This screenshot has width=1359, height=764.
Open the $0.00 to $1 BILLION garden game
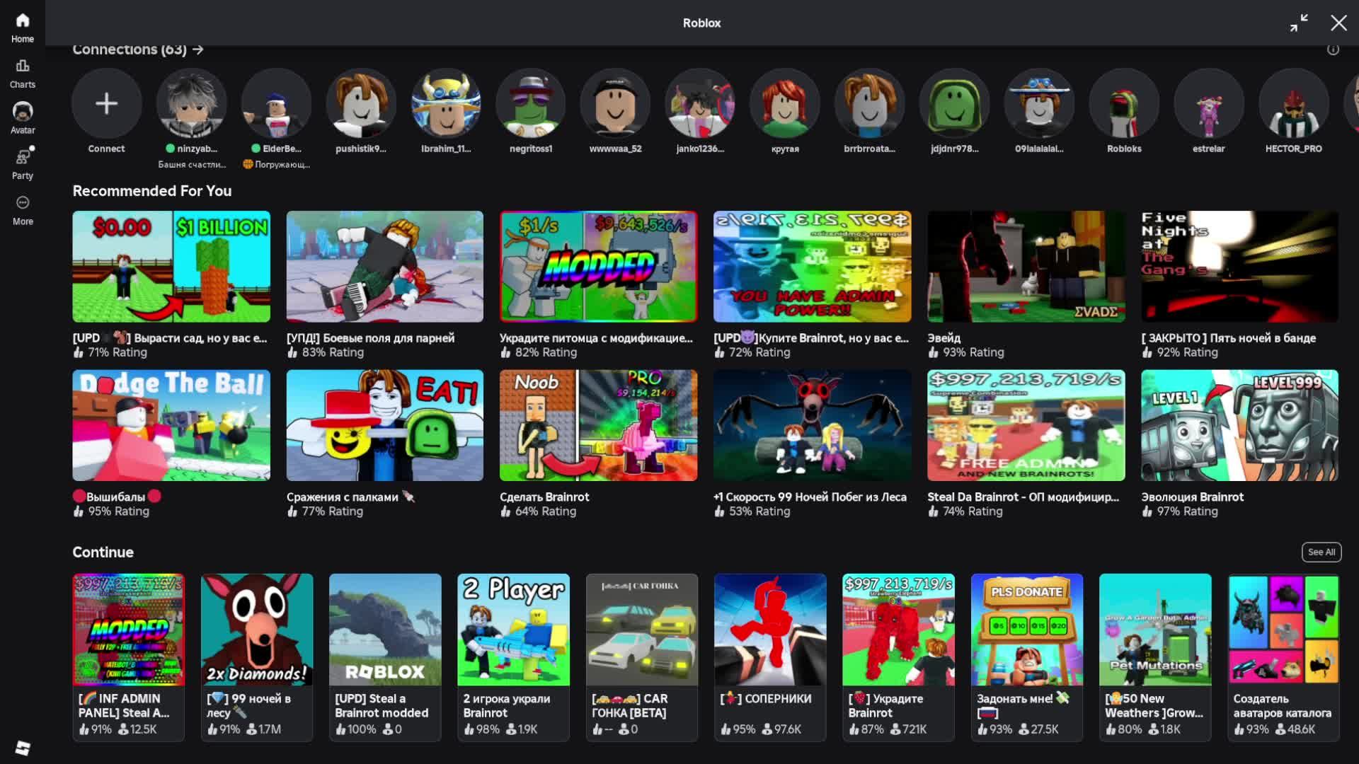pos(171,267)
